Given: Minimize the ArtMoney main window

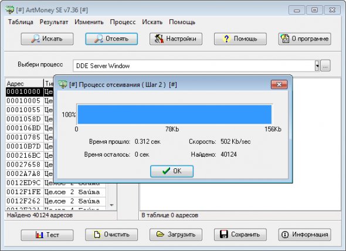Looking at the screenshot, I should point(297,10).
